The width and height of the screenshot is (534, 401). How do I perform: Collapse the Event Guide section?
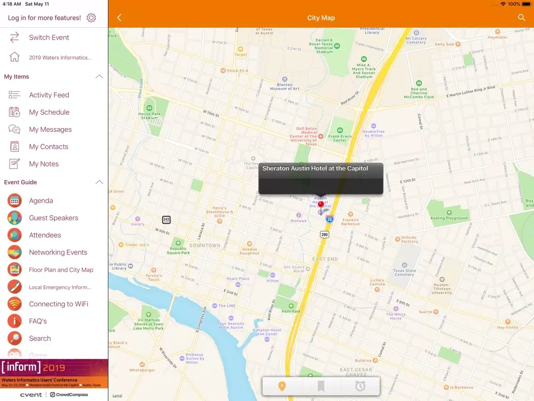99,182
